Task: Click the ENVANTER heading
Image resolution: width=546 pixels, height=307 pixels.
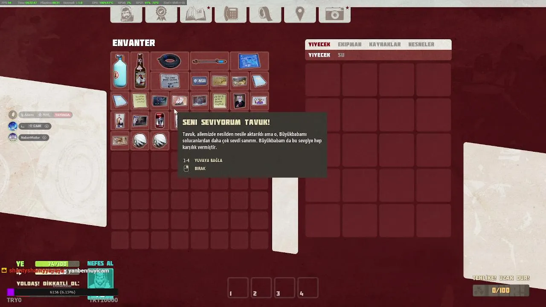Action: tap(134, 43)
